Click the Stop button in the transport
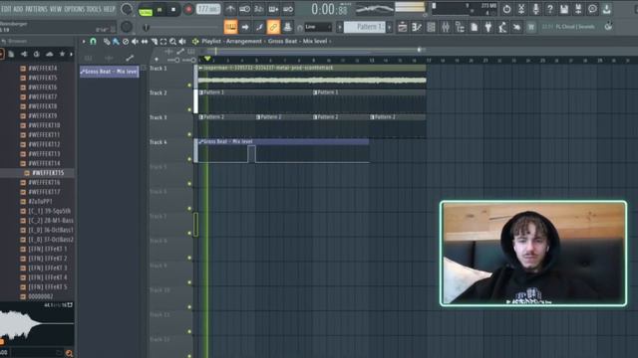638x358 pixels. [x=172, y=9]
